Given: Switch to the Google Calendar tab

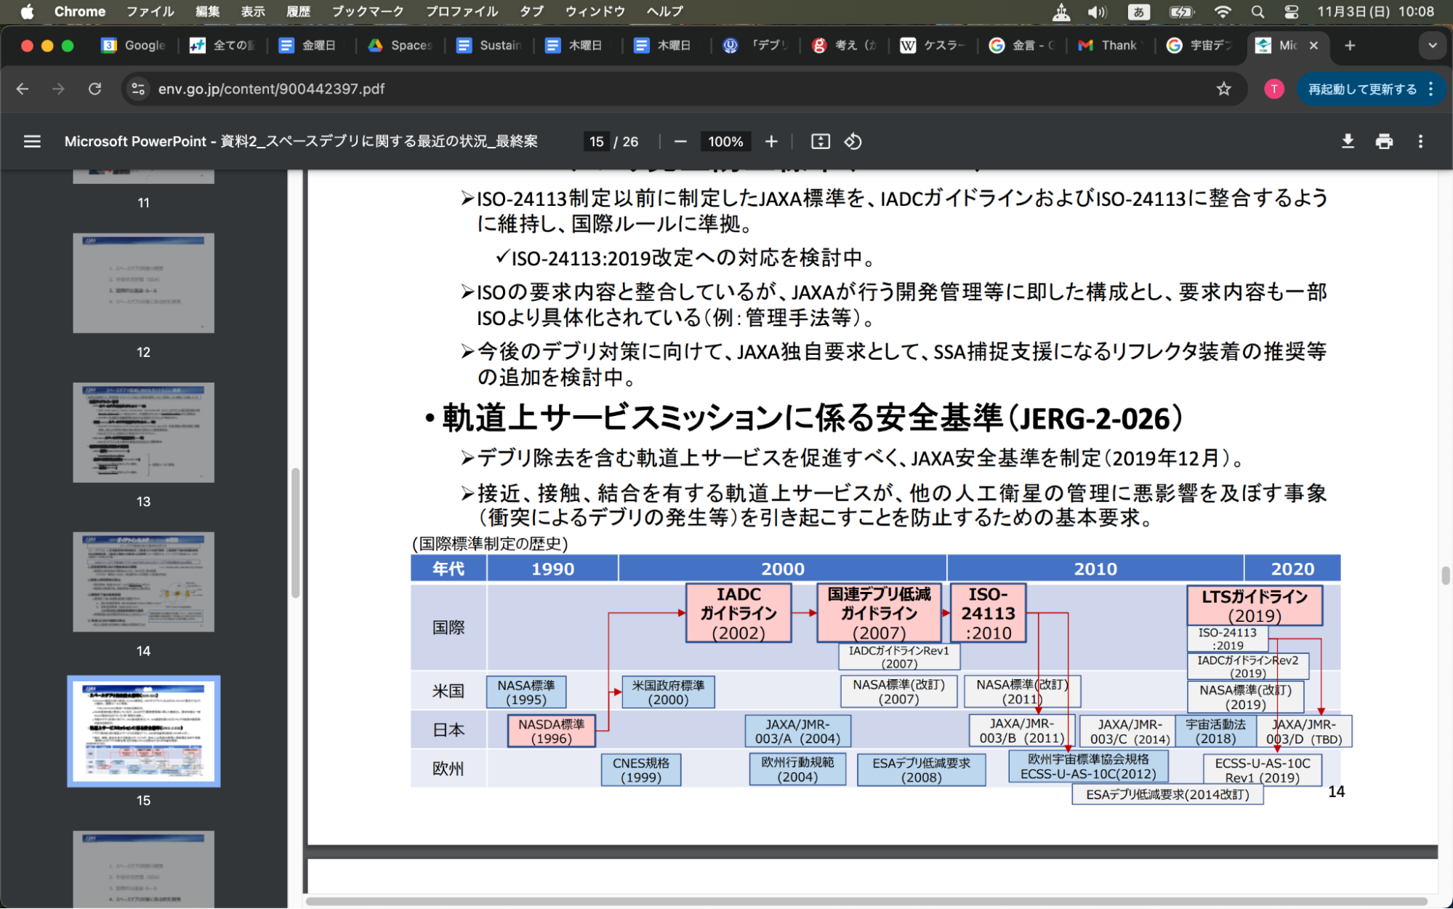Looking at the screenshot, I should pos(134,46).
